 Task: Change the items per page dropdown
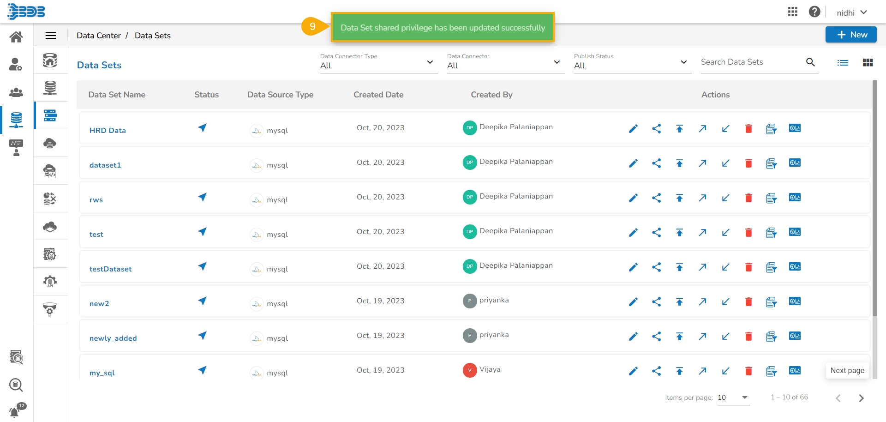tap(733, 398)
